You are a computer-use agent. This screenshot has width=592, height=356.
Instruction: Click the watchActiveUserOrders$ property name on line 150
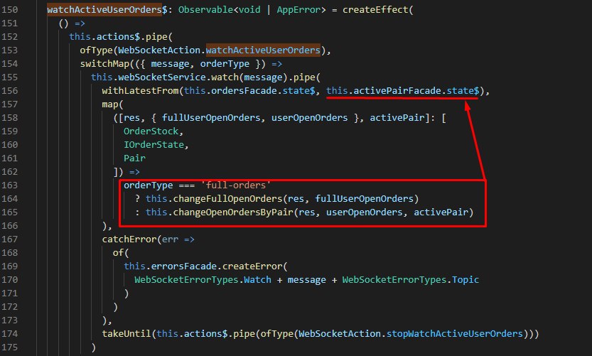107,9
